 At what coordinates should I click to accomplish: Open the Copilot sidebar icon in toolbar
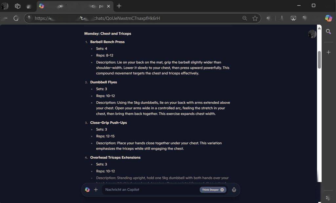click(x=328, y=18)
